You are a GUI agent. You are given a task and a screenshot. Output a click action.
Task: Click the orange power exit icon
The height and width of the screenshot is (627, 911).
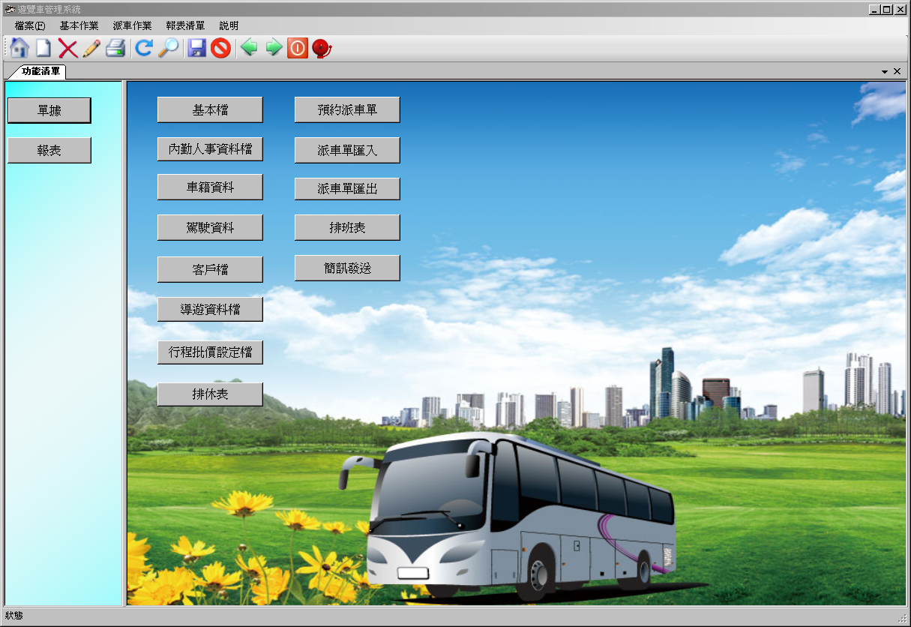[298, 48]
